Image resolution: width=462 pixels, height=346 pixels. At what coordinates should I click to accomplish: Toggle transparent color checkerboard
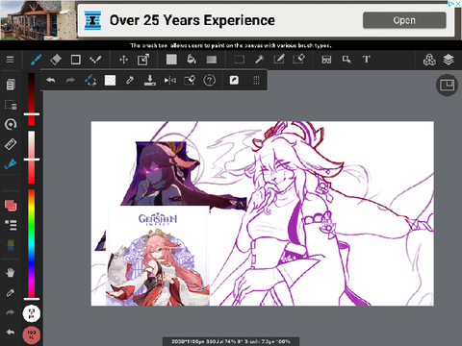tap(110, 80)
